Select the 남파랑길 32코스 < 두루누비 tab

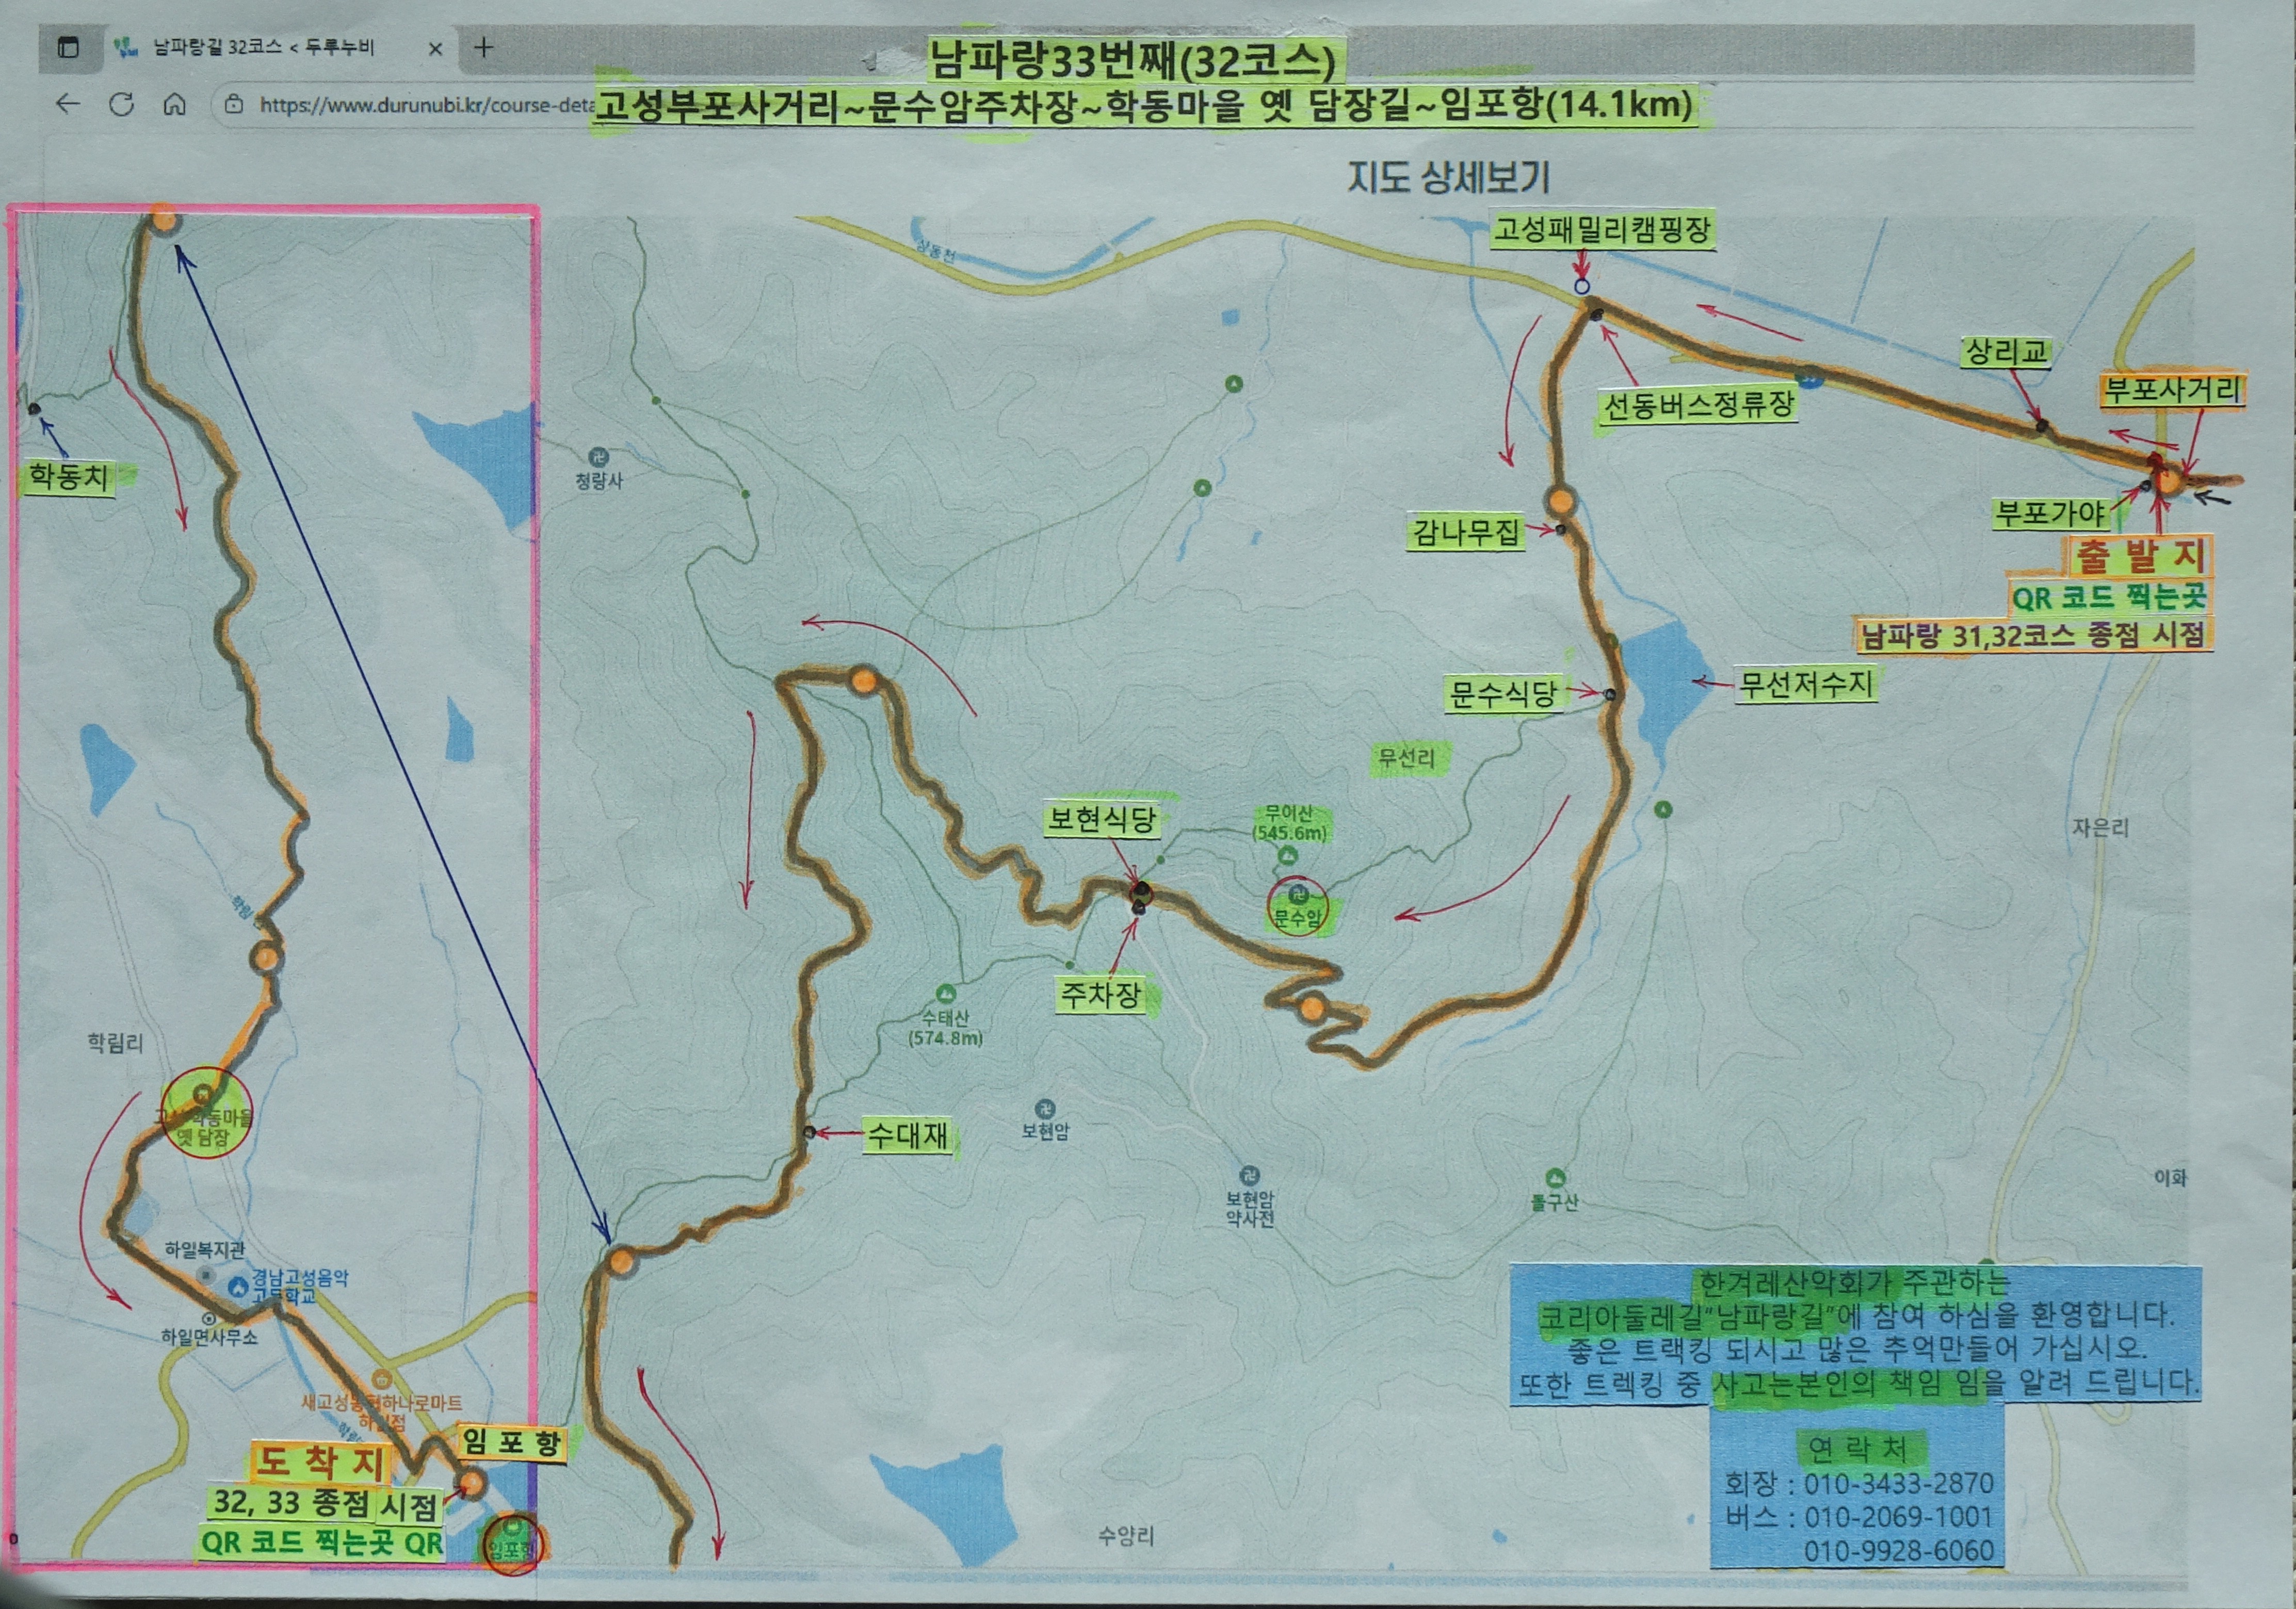[x=264, y=47]
